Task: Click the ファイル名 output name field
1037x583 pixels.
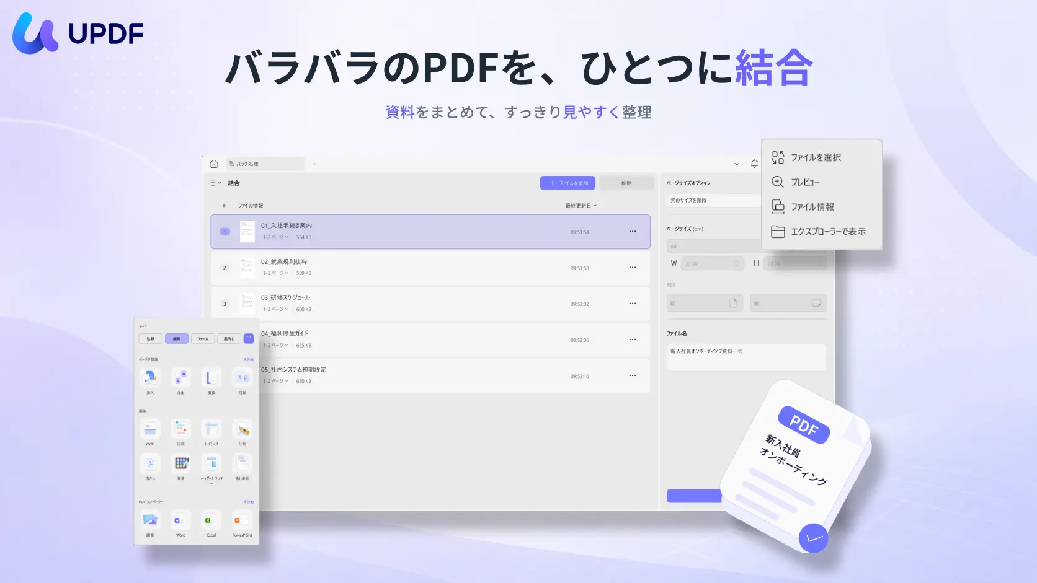Action: pyautogui.click(x=747, y=357)
